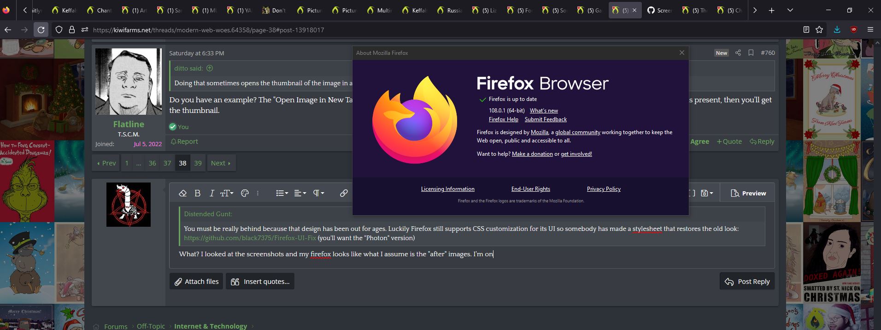Open the global community link
Screen dimensions: 881x330
(x=578, y=132)
